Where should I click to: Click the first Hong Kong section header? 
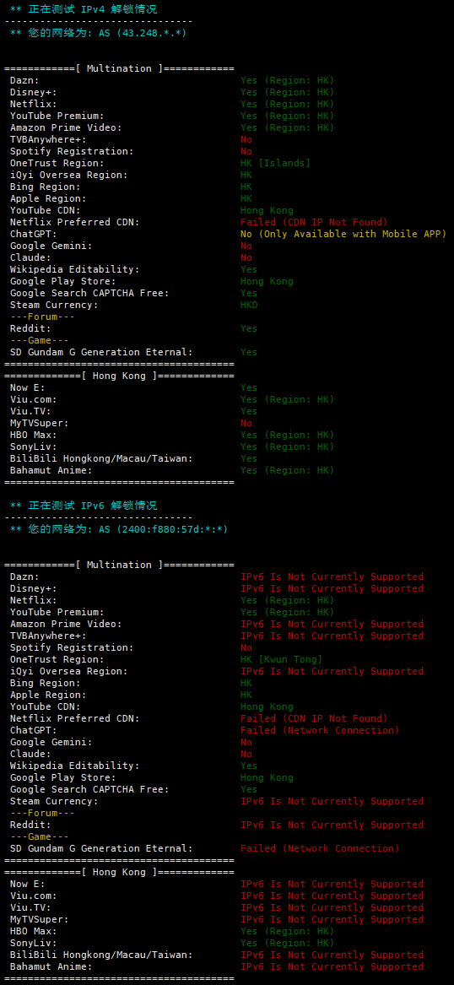pos(119,376)
